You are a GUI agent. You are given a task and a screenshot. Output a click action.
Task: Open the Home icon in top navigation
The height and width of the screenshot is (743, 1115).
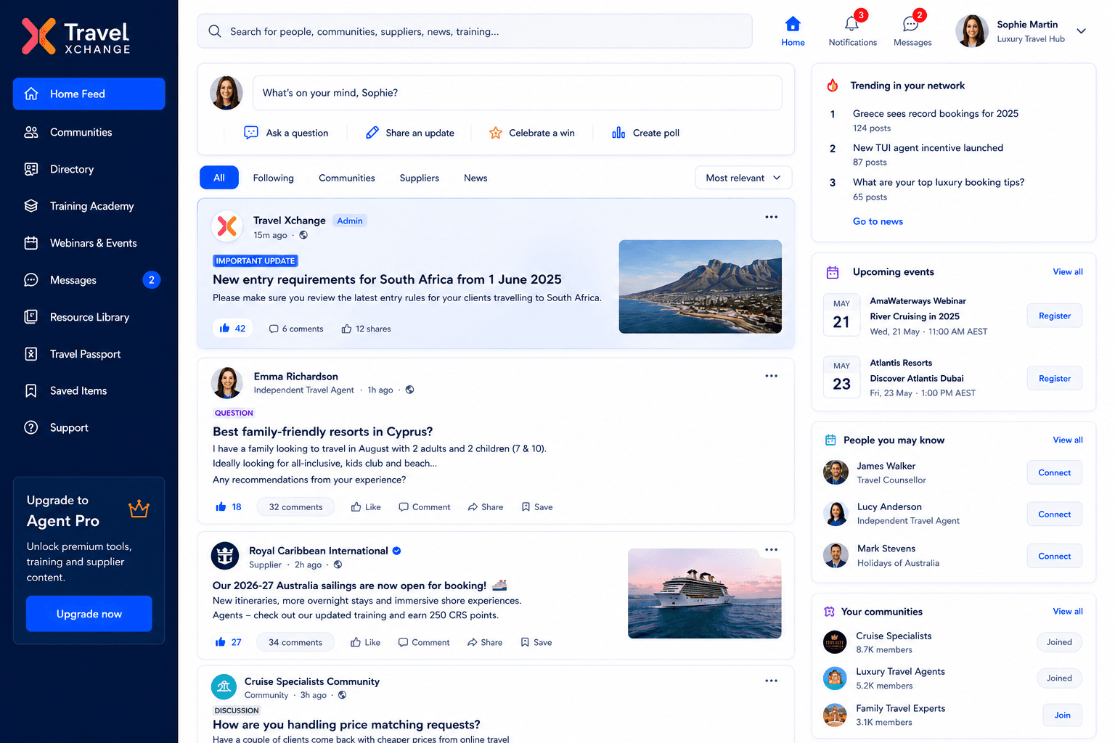tap(793, 24)
